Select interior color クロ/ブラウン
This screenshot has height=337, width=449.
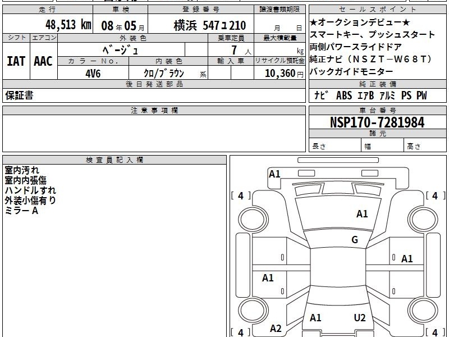(164, 73)
